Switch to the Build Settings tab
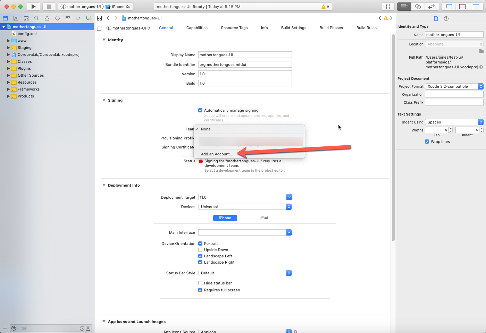Screen dimensions: 486x333 (294, 28)
